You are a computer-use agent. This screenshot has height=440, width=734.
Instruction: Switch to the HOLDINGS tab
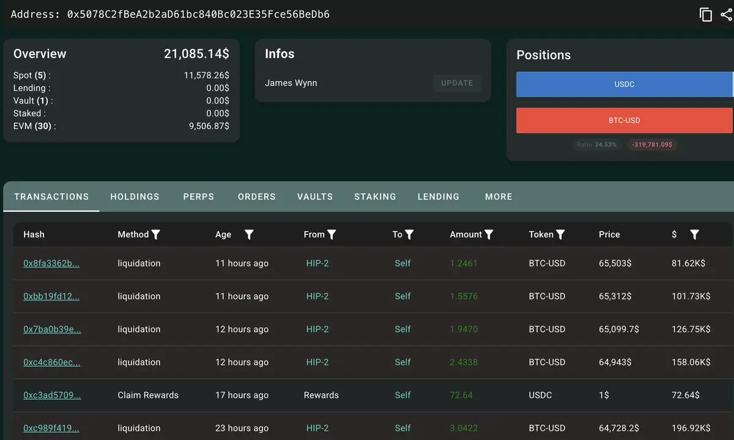(135, 196)
